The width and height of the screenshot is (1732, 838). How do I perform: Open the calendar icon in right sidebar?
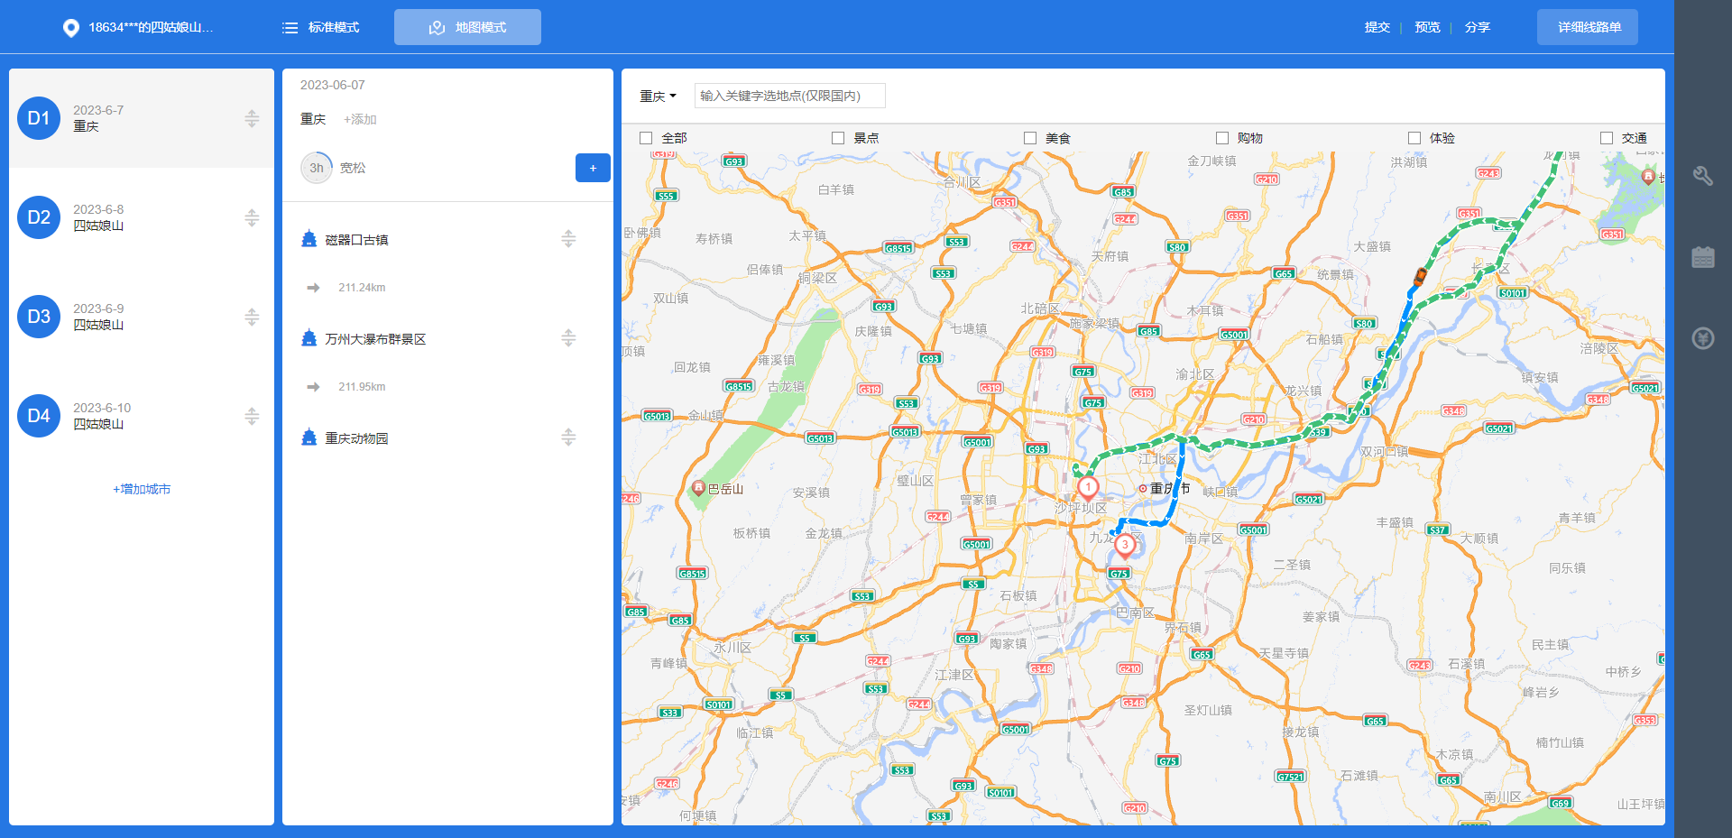[x=1703, y=257]
